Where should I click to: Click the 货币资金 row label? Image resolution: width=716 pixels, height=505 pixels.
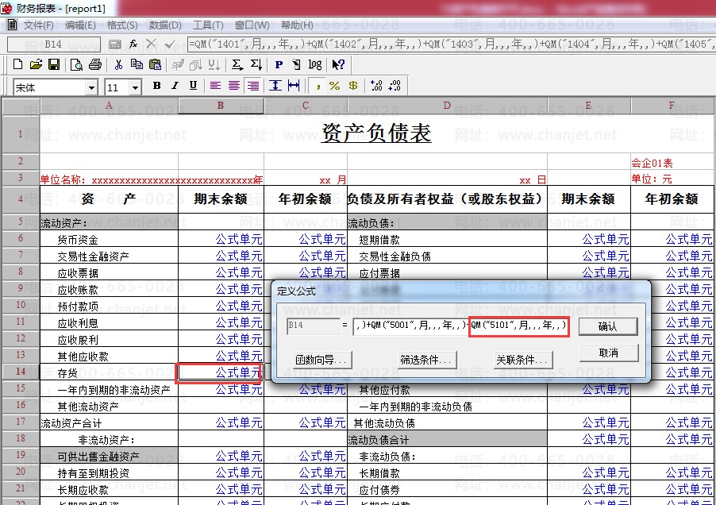pos(78,240)
